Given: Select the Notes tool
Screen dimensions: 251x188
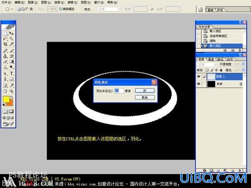Looking at the screenshot, I should 5,85.
